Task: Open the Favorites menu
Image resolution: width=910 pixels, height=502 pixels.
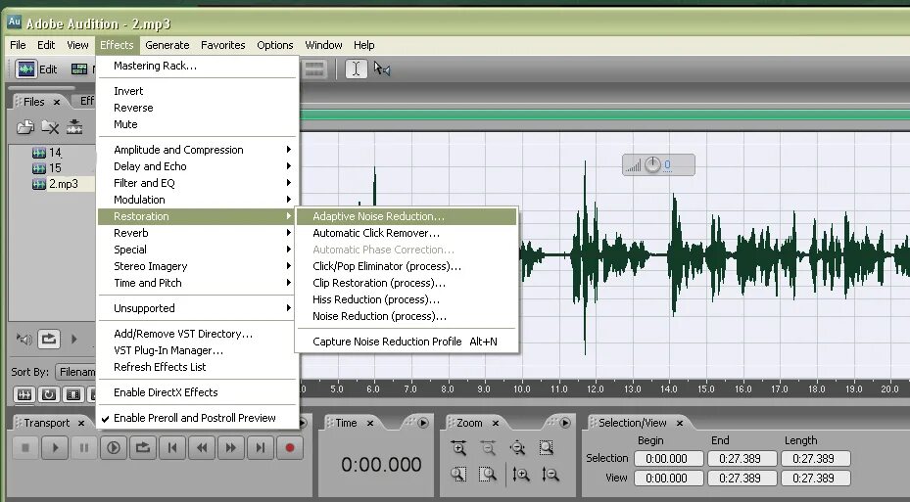Action: point(223,45)
